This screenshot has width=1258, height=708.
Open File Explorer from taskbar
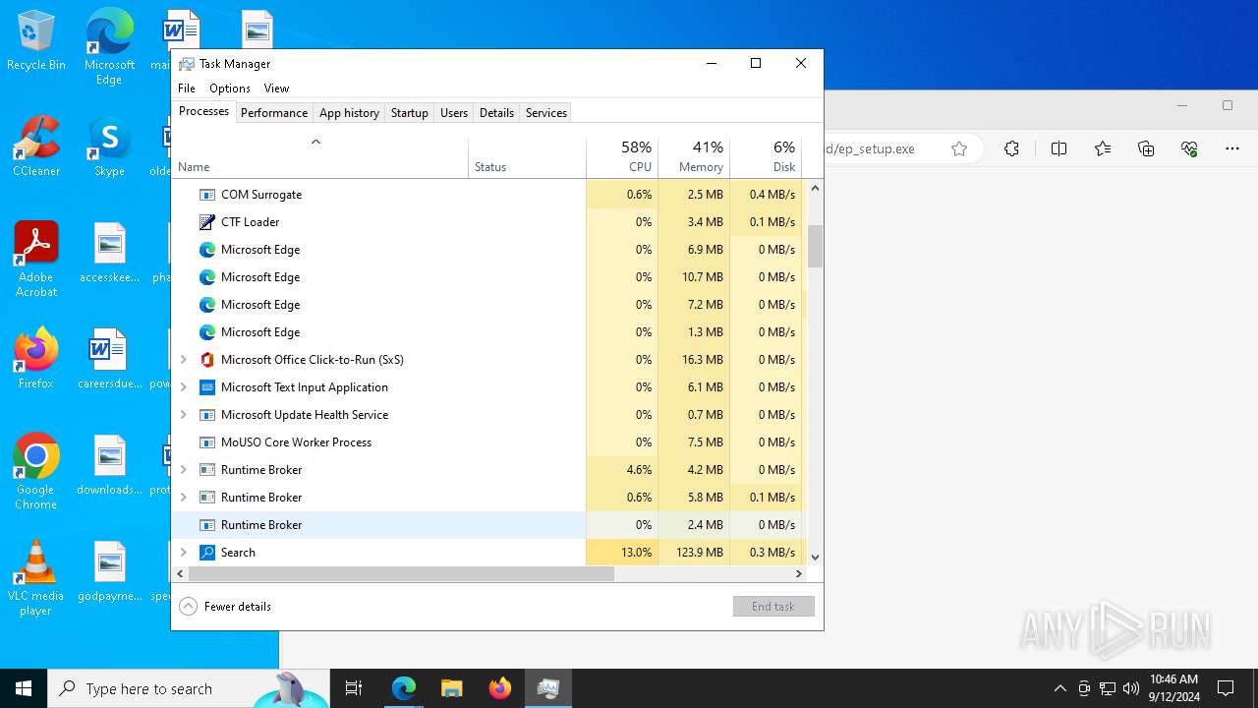coord(452,688)
